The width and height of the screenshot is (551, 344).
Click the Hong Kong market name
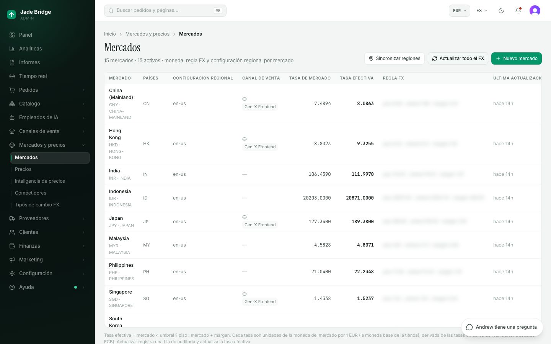pos(115,134)
